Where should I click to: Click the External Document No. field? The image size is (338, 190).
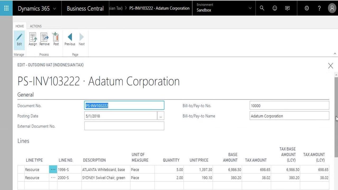point(124,126)
